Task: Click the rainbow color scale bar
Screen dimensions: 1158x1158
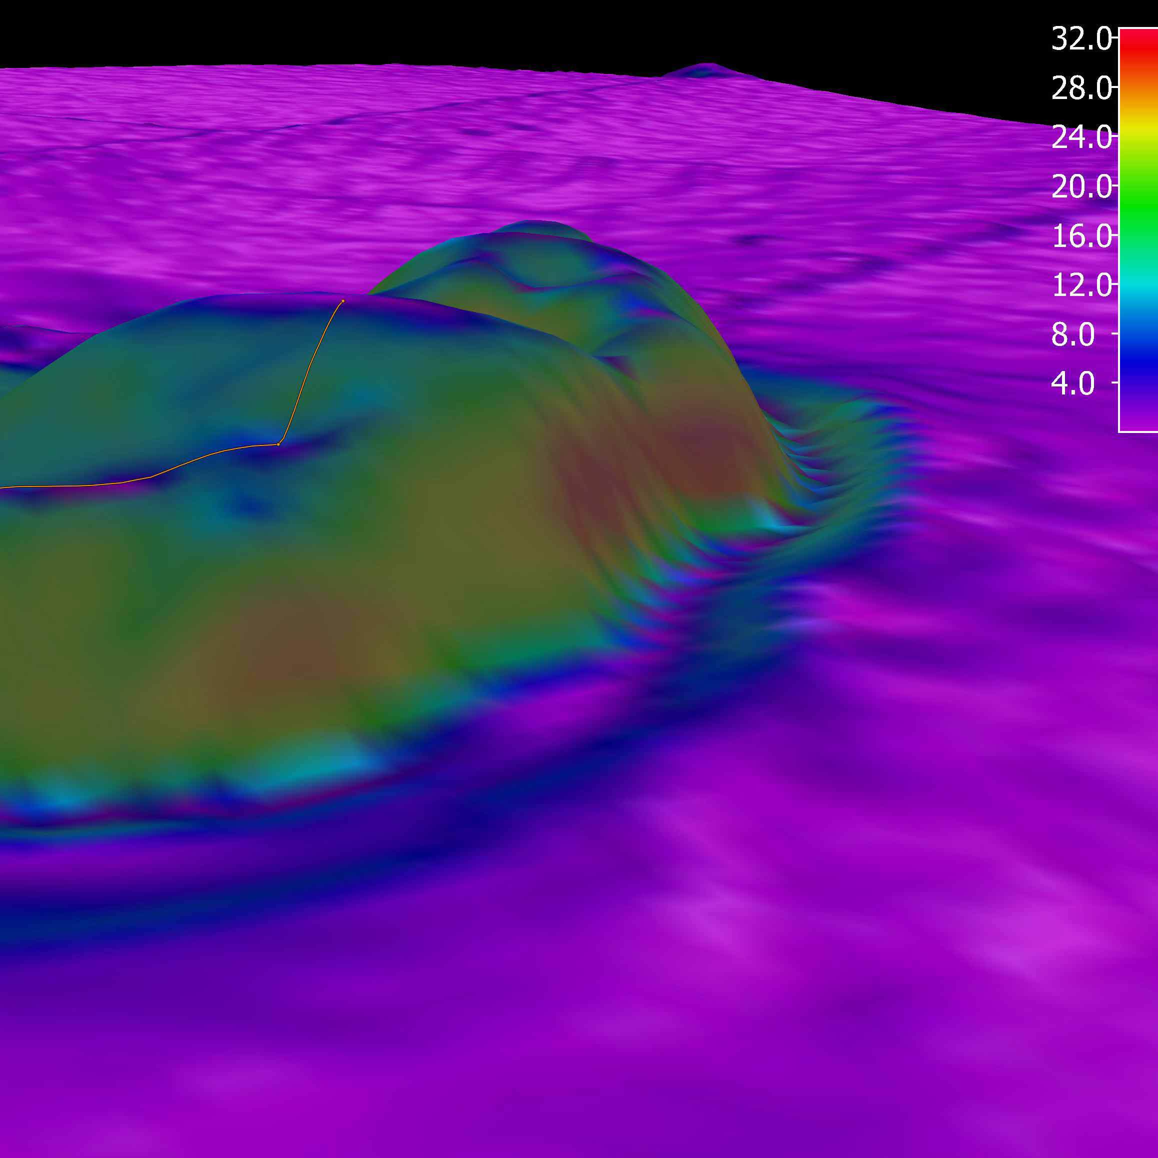Action: tap(1138, 229)
